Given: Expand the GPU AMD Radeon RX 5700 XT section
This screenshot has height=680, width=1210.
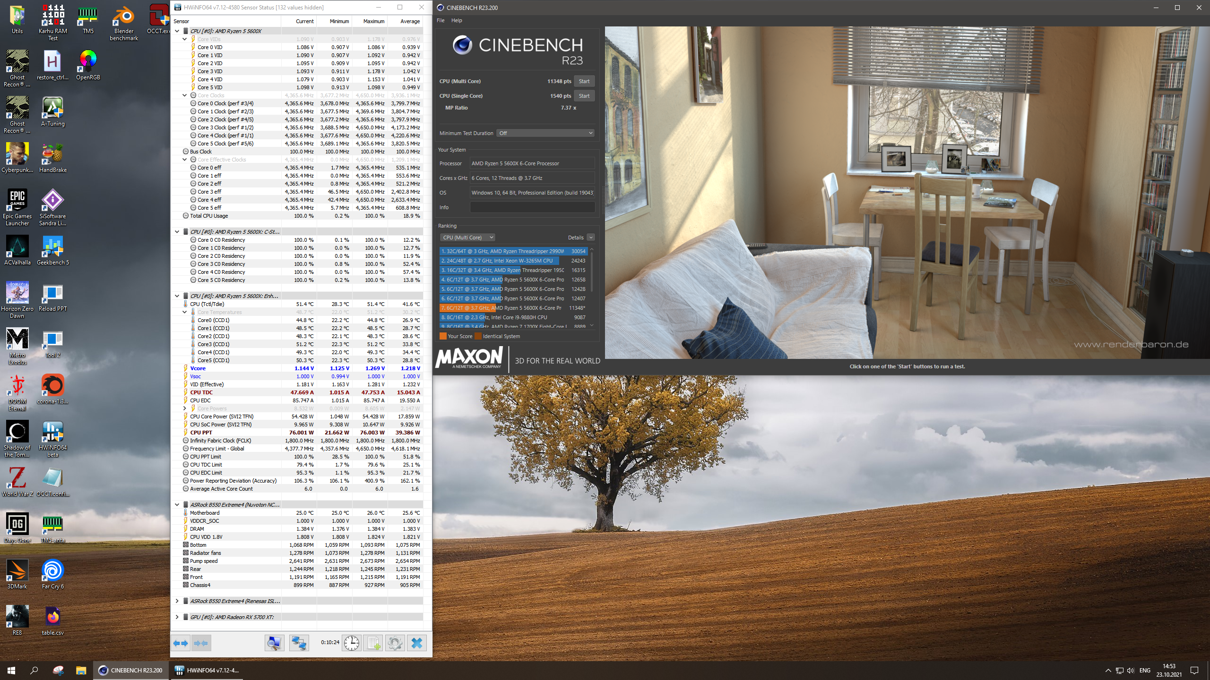Looking at the screenshot, I should 177,617.
